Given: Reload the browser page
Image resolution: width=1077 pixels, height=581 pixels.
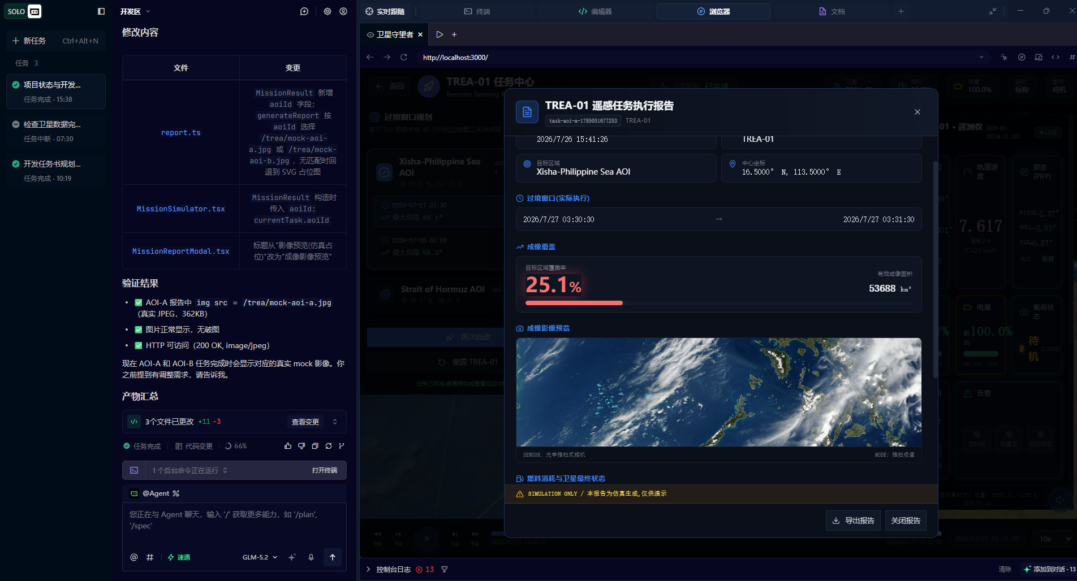Looking at the screenshot, I should point(404,57).
